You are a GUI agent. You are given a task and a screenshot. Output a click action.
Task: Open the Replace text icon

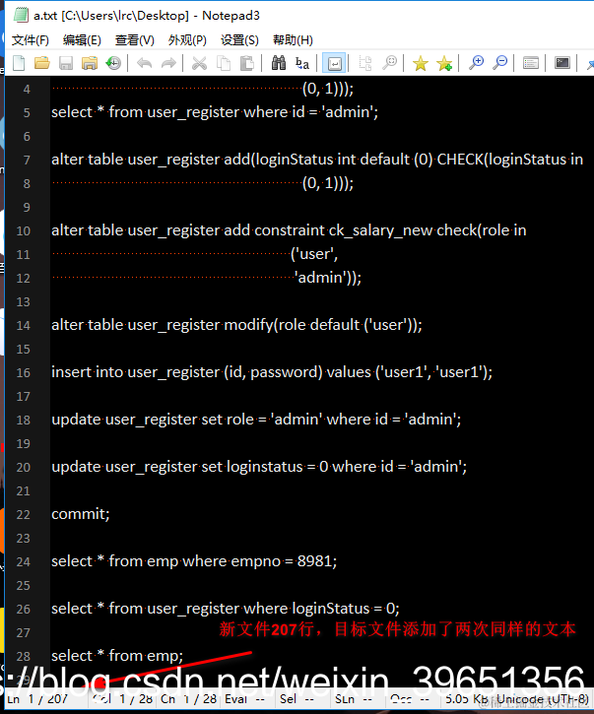coord(302,63)
